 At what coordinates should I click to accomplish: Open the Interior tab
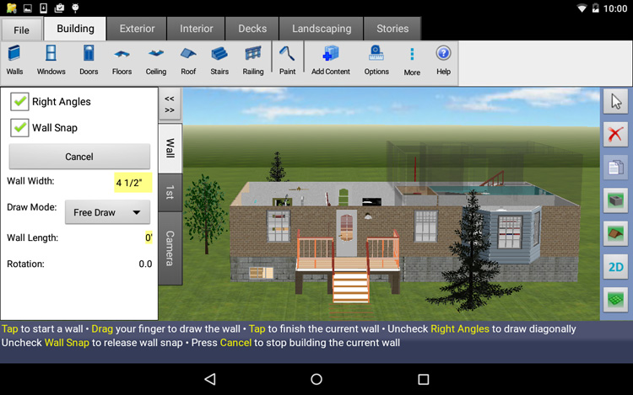(x=196, y=29)
